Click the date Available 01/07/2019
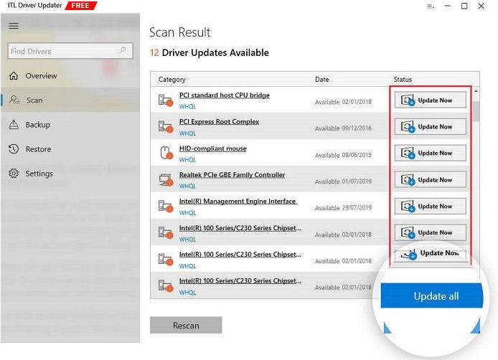The height and width of the screenshot is (360, 498). tap(343, 181)
